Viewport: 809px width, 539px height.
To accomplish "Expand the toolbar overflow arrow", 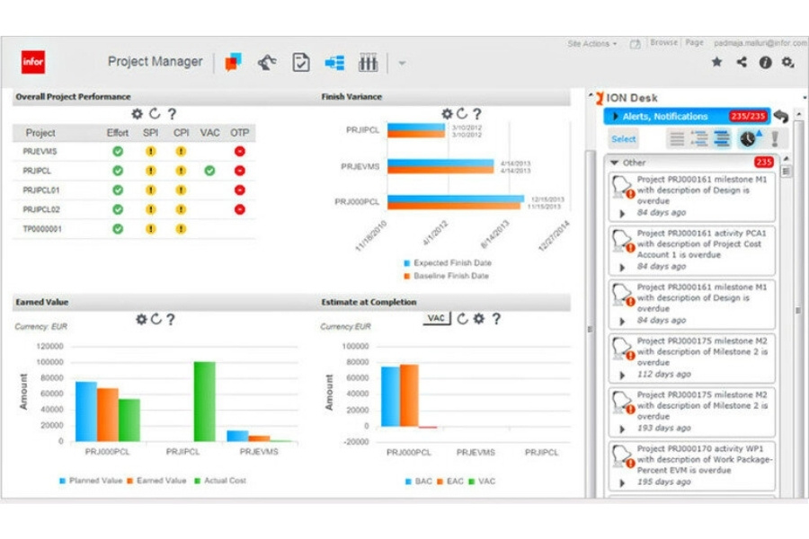I will (x=402, y=64).
